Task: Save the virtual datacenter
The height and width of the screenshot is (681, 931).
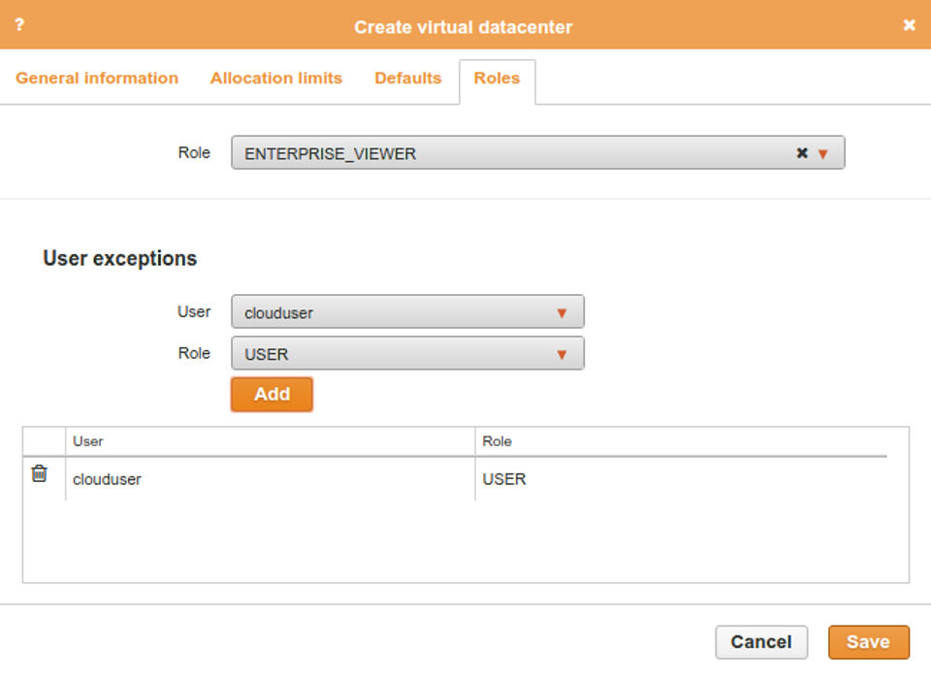Action: point(869,642)
